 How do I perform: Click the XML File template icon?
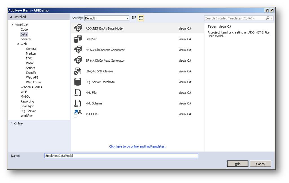[x=78, y=93]
